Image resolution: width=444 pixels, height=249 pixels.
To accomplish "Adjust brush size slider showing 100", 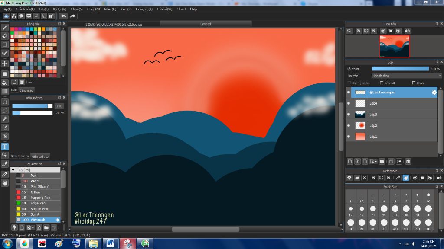I will (x=32, y=106).
